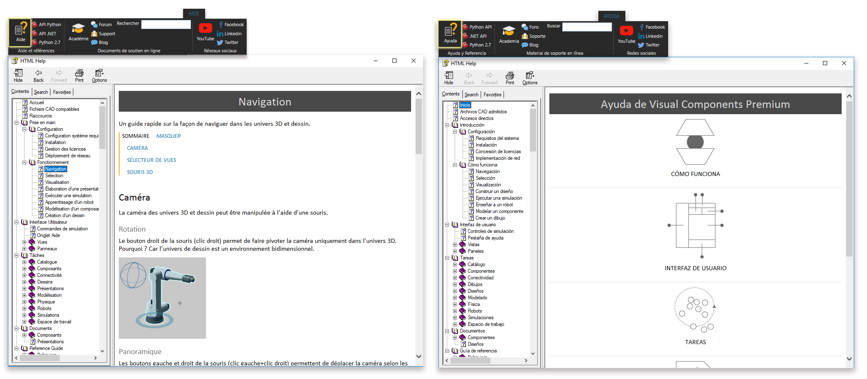Screen dimensions: 867x379
Task: Open Soporte in Spanish ribbon
Action: [534, 36]
